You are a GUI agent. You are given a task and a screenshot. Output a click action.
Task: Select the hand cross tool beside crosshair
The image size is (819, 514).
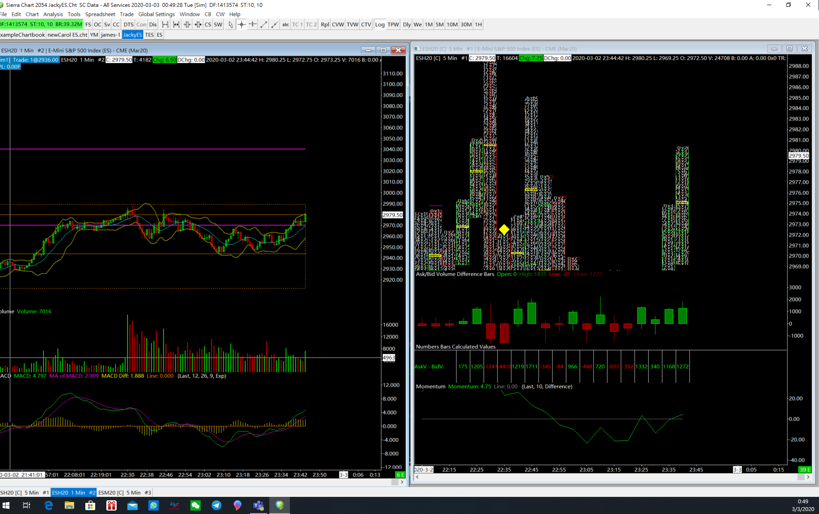[253, 24]
